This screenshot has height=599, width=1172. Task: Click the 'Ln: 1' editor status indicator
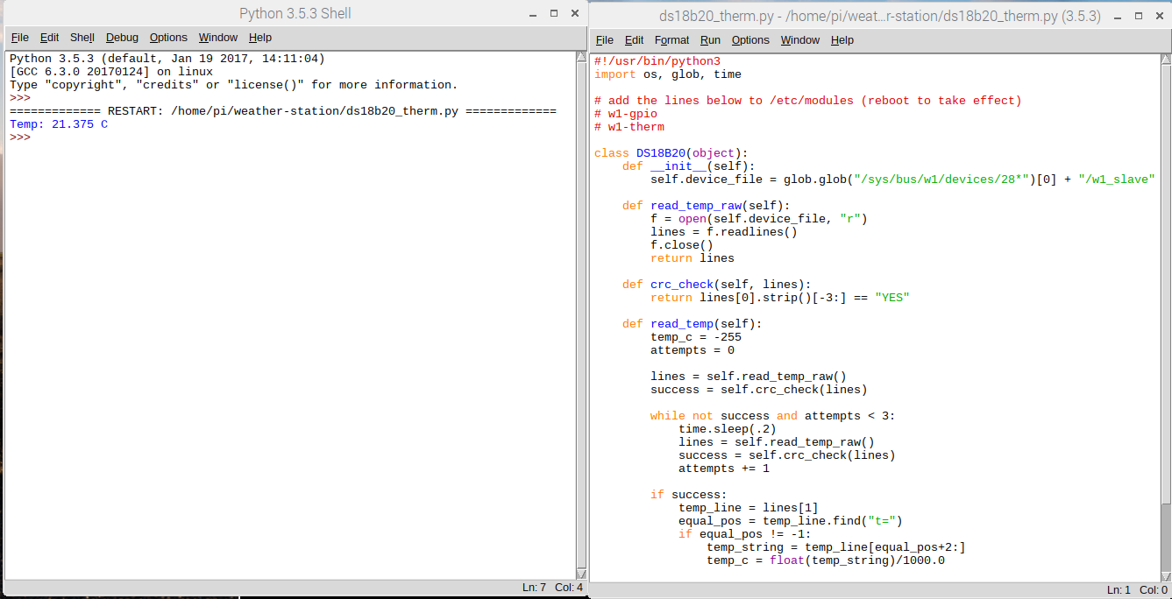1119,590
